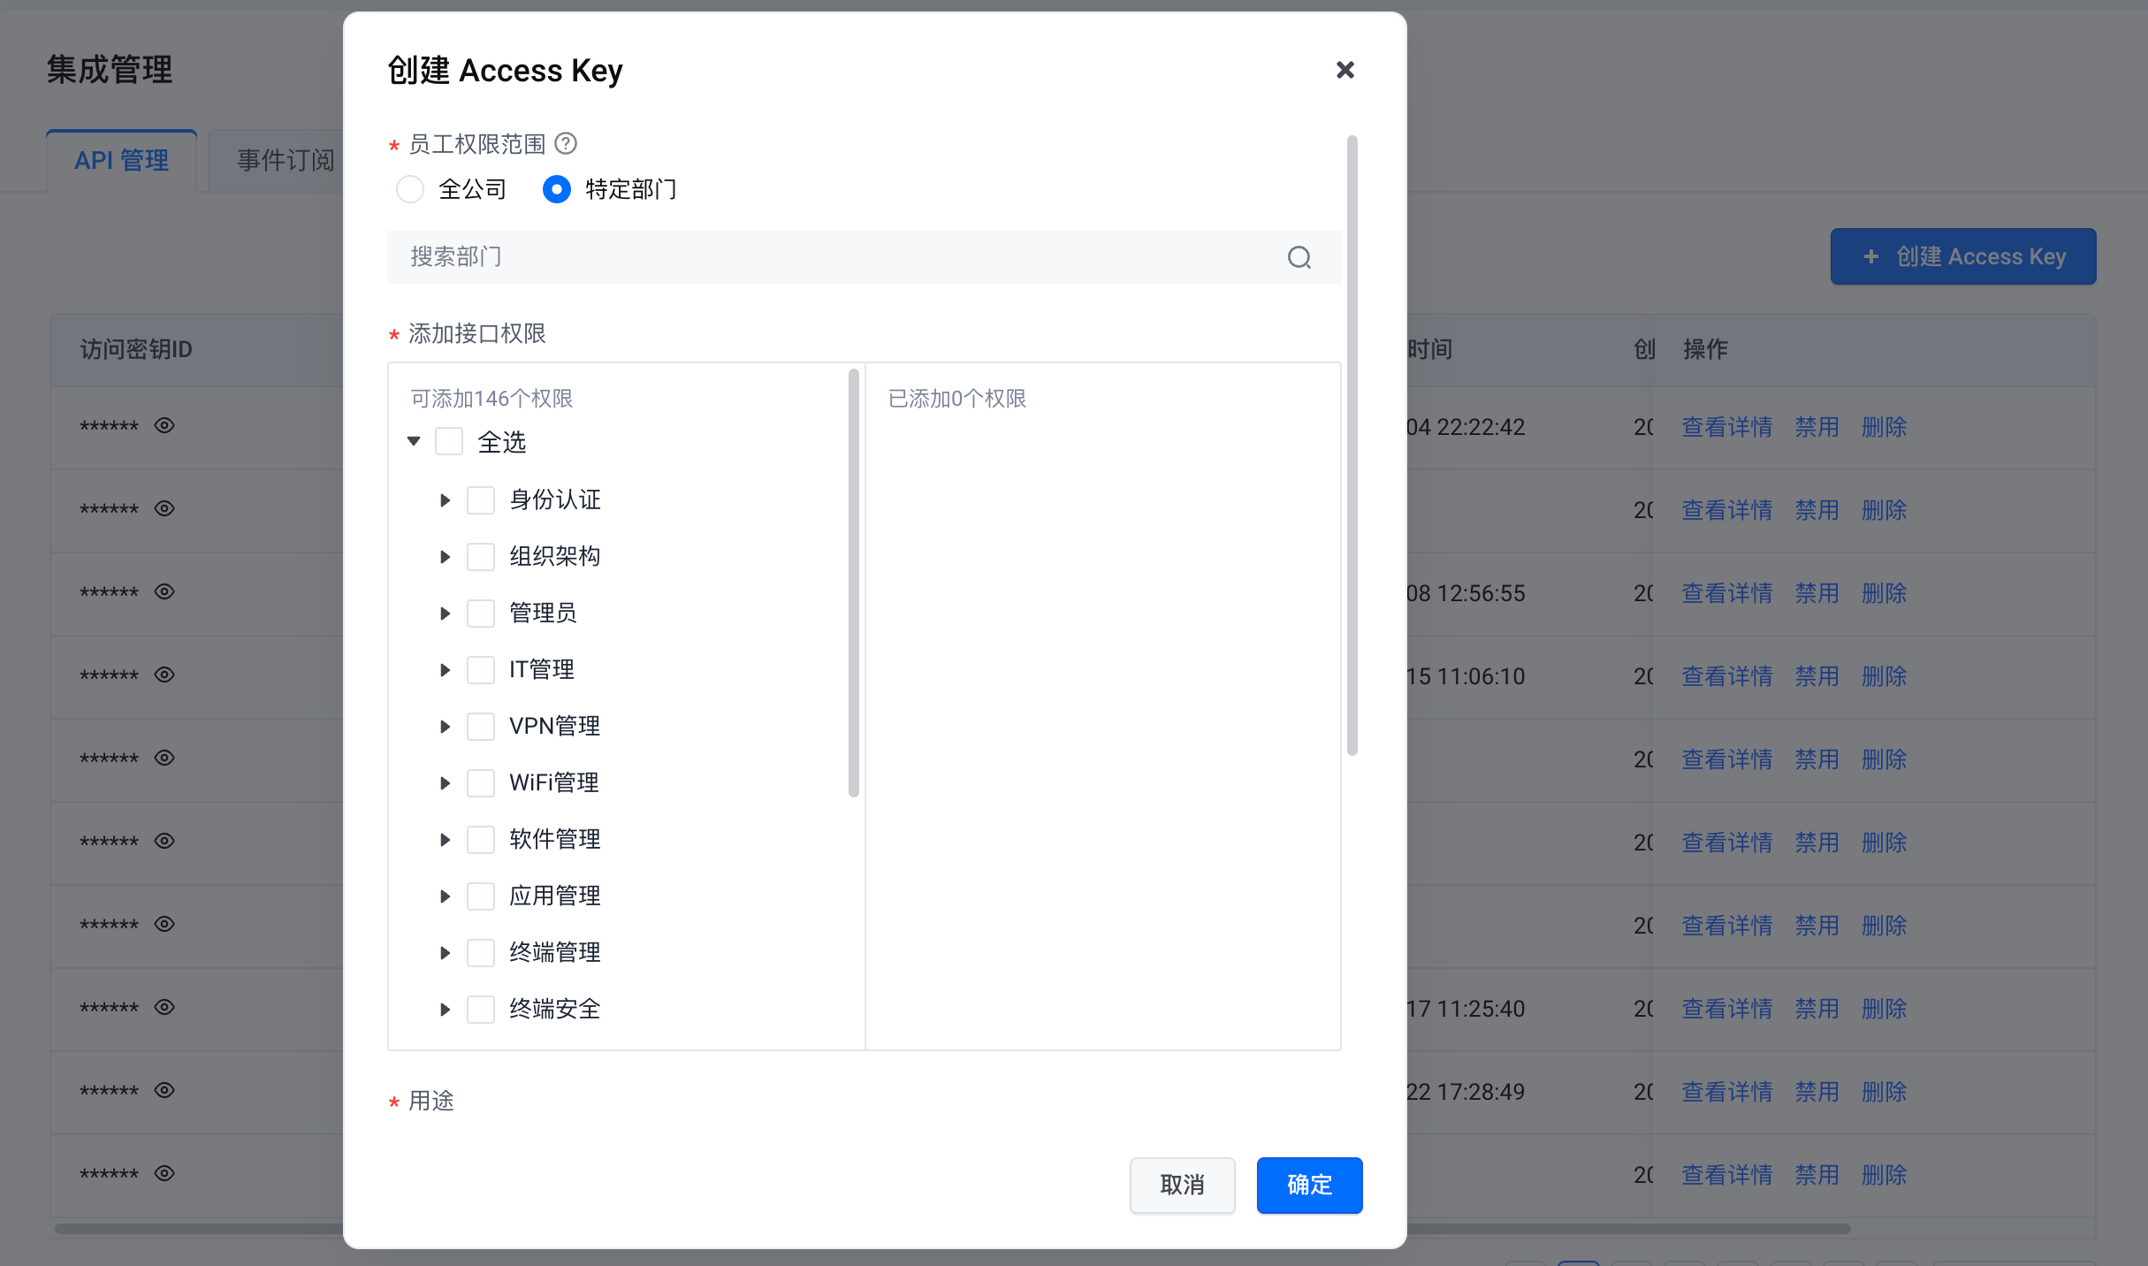The image size is (2148, 1266).
Task: Click the permission list vertical scrollbar
Action: point(853,583)
